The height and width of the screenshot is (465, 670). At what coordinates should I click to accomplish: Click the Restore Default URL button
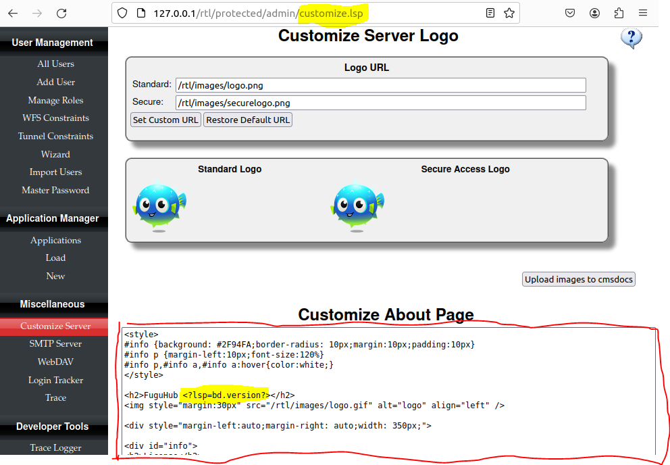248,120
